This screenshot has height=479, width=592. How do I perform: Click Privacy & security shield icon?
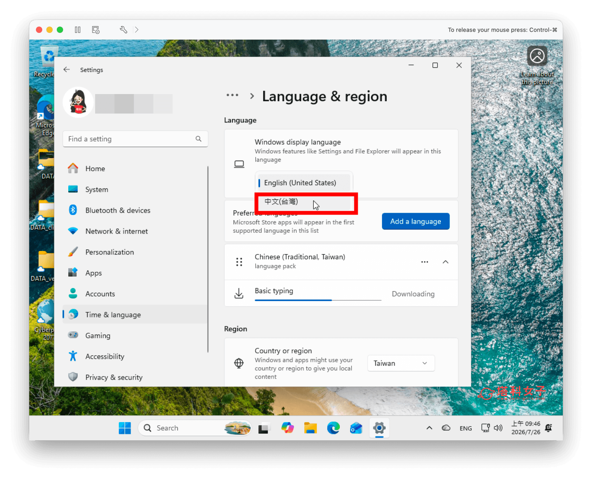[x=73, y=377]
